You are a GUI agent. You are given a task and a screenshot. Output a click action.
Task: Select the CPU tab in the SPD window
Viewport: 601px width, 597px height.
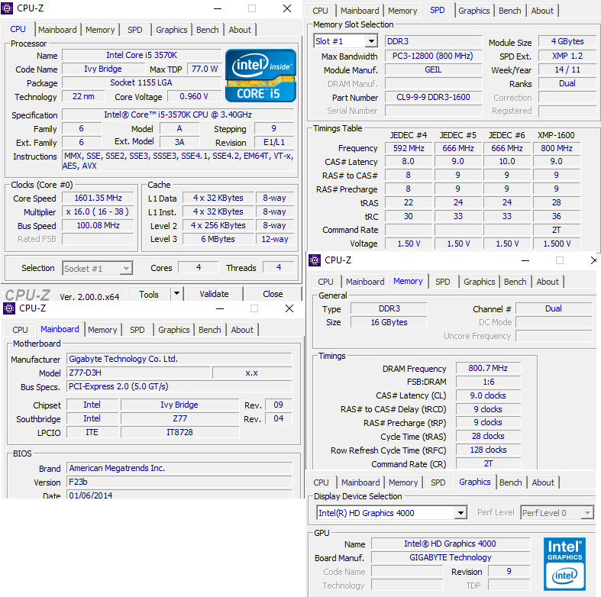(x=320, y=11)
